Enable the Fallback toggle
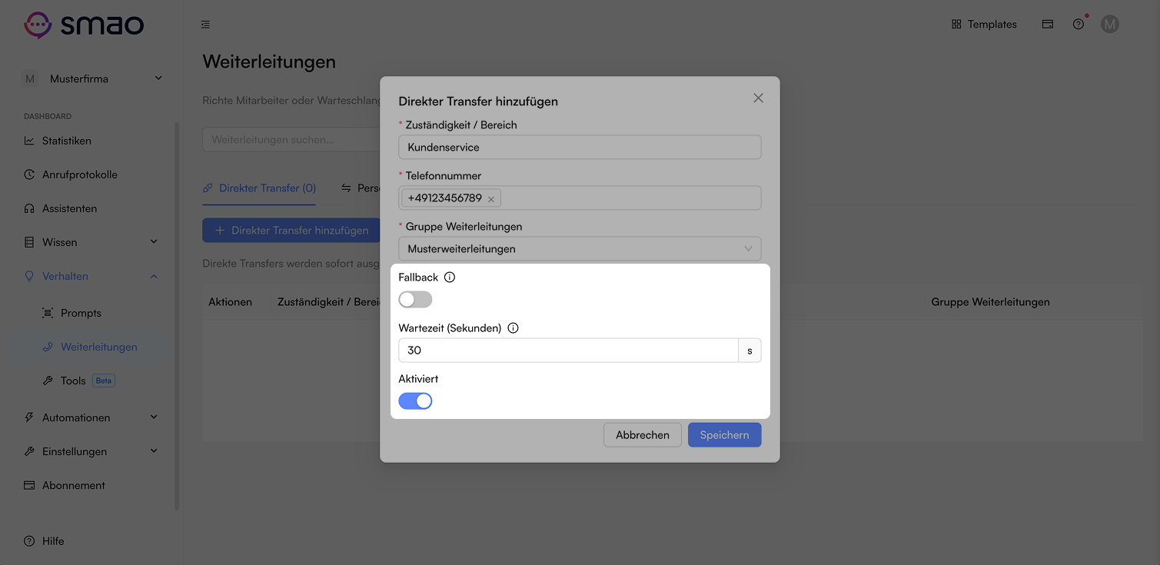1160x565 pixels. tap(415, 299)
